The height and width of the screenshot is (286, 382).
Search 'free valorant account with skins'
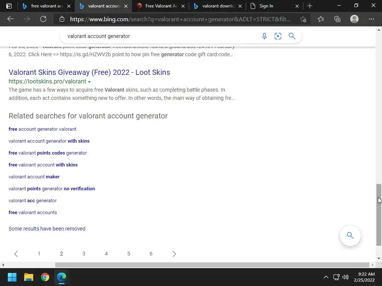click(x=43, y=165)
